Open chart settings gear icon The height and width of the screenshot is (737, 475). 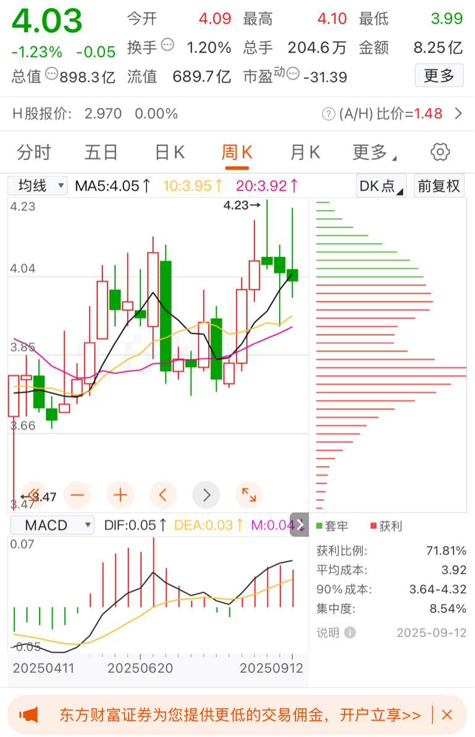(x=440, y=152)
